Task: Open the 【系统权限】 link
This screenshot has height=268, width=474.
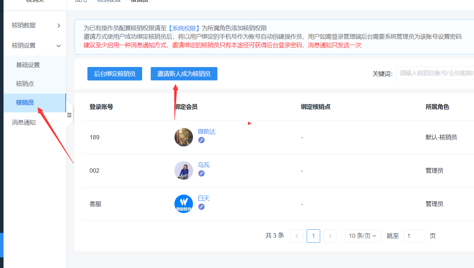Action: pyautogui.click(x=184, y=28)
